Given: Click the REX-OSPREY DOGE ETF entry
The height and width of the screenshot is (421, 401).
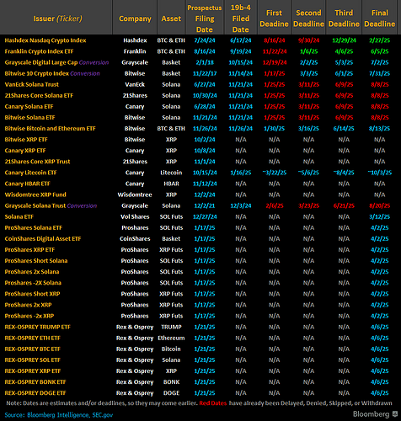Looking at the screenshot, I should click(x=35, y=393).
